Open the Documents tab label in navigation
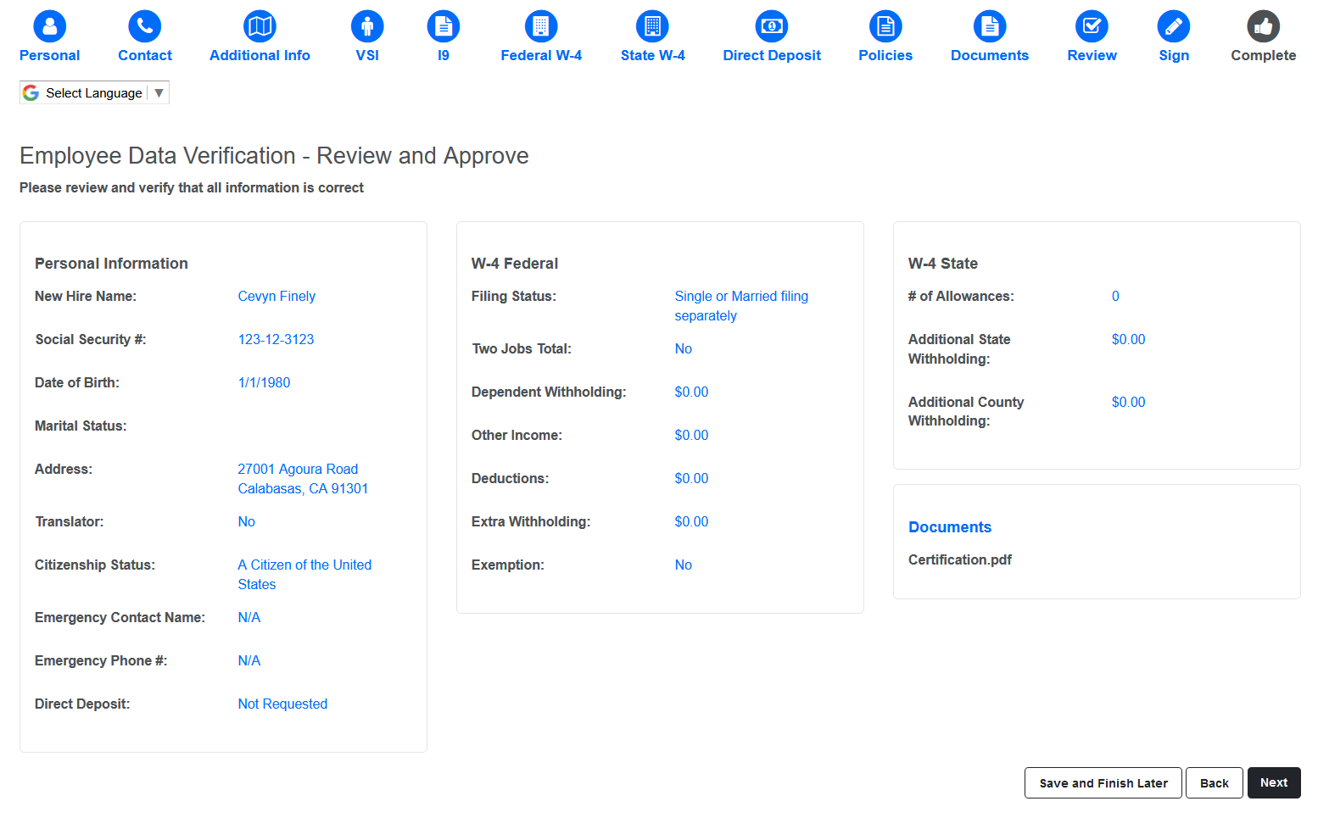1318x818 pixels. 990,55
